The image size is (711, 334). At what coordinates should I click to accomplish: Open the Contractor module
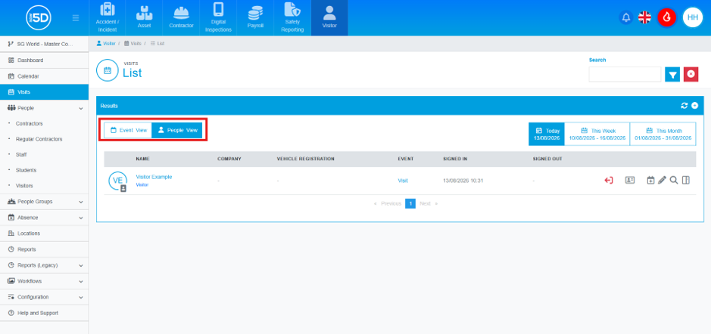tap(182, 17)
